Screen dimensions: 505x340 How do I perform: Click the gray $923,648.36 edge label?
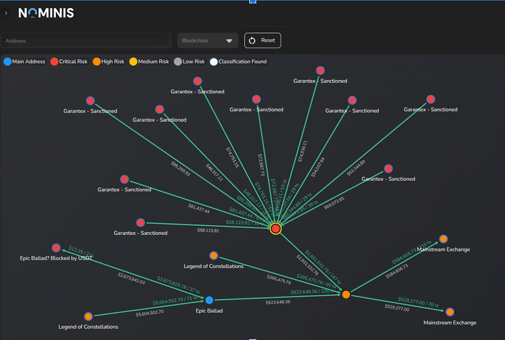point(278,302)
